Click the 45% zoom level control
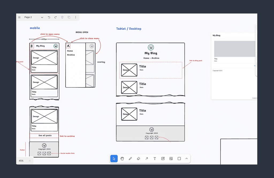The width and height of the screenshot is (274, 178). tap(21, 161)
